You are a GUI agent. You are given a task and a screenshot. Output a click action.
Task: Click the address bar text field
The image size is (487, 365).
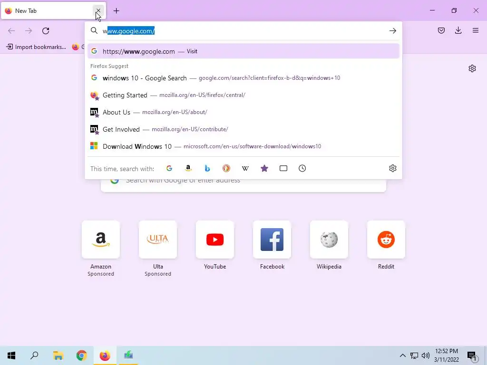pos(243,31)
